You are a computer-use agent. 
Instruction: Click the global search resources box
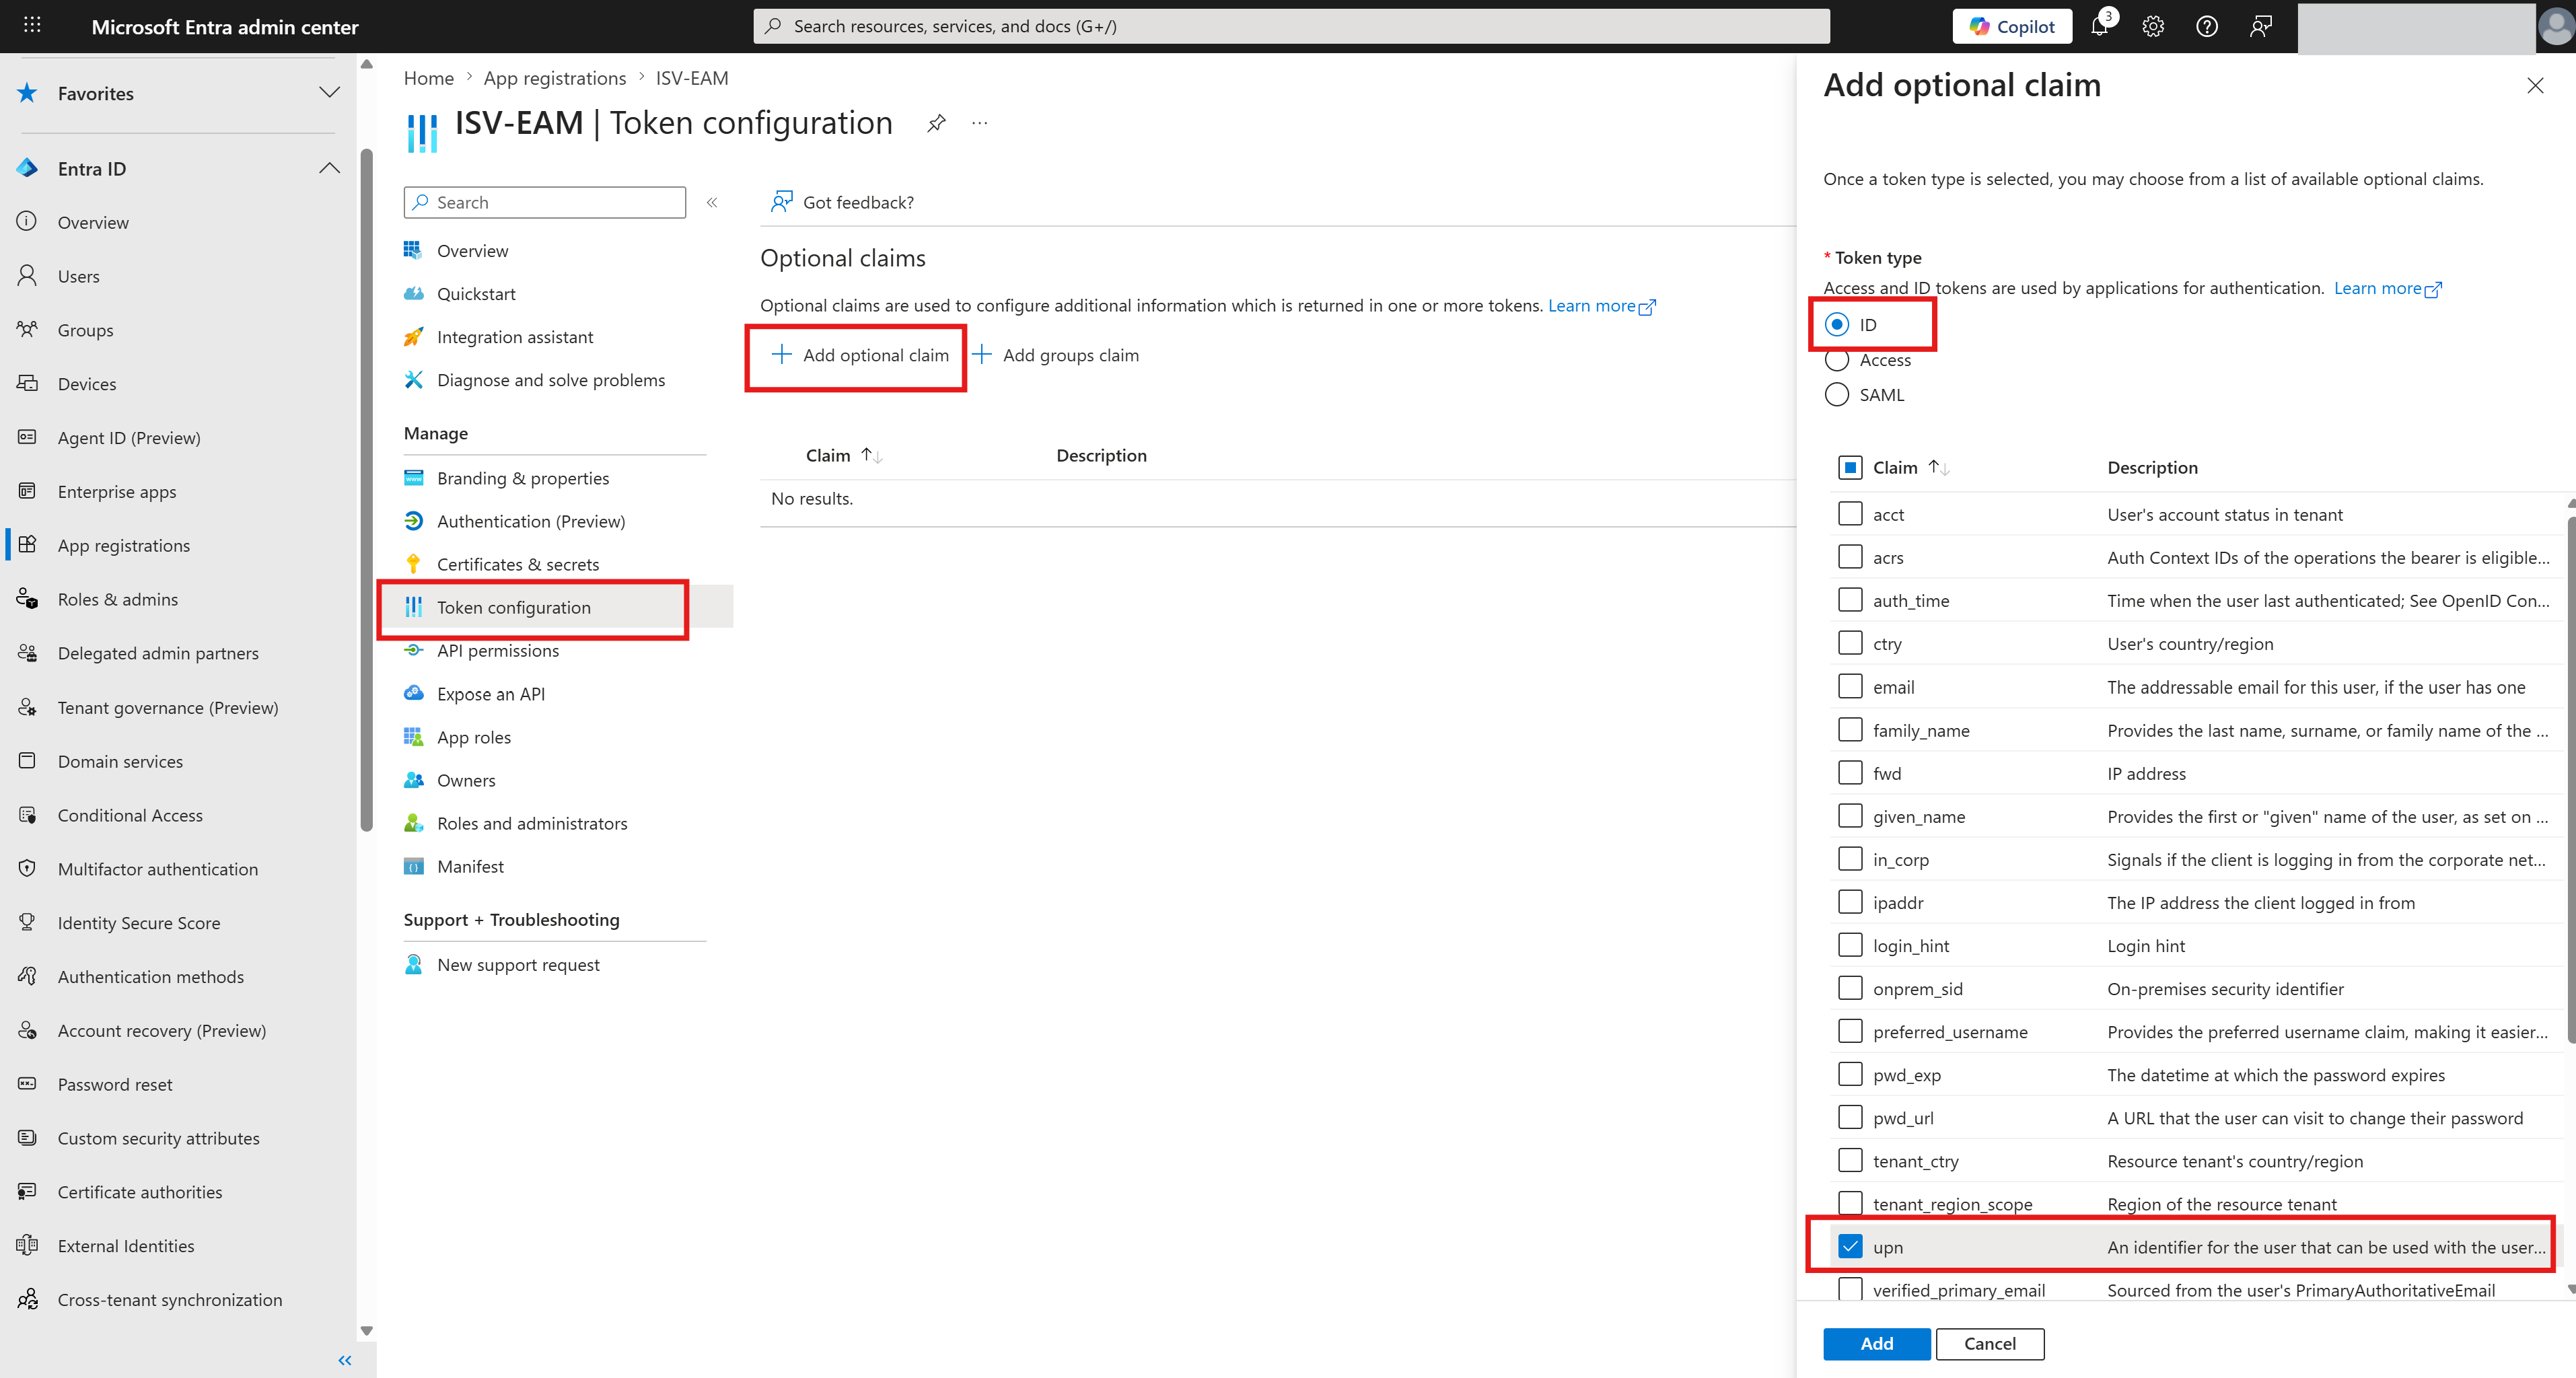pyautogui.click(x=1291, y=26)
